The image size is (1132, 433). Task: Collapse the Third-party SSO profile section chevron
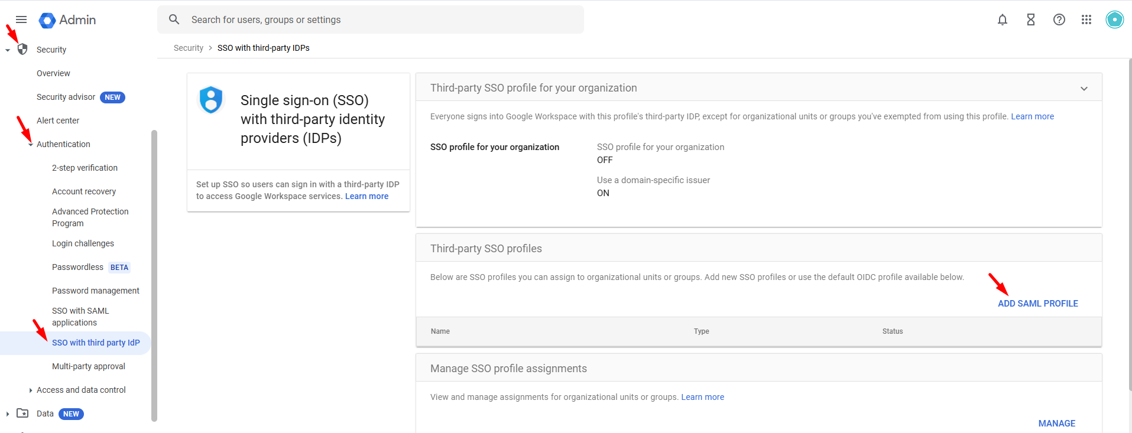point(1084,89)
